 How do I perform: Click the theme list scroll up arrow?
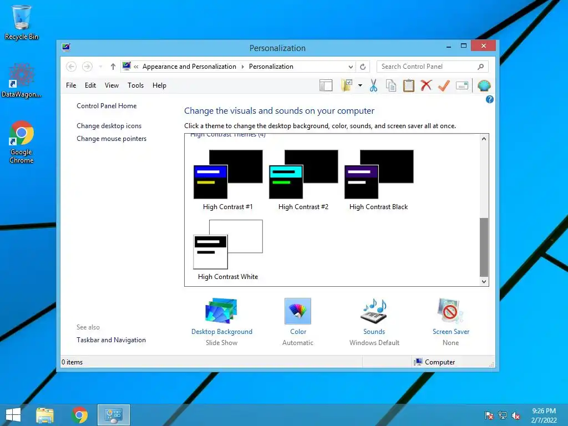(x=484, y=139)
